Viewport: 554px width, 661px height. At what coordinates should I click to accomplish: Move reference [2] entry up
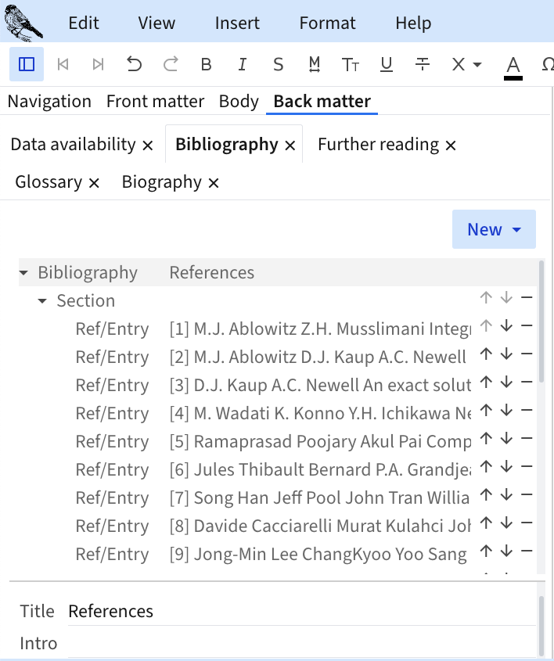486,354
